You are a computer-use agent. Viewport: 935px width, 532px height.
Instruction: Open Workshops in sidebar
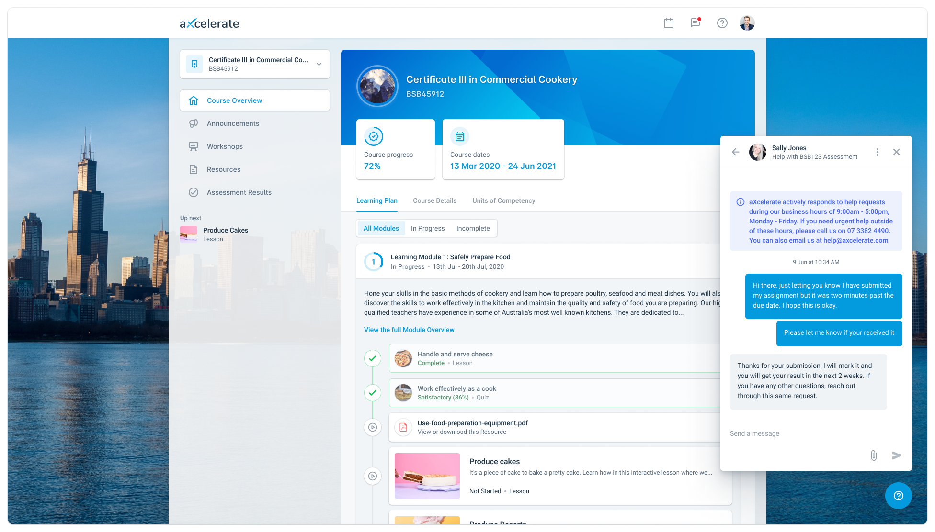(x=225, y=146)
